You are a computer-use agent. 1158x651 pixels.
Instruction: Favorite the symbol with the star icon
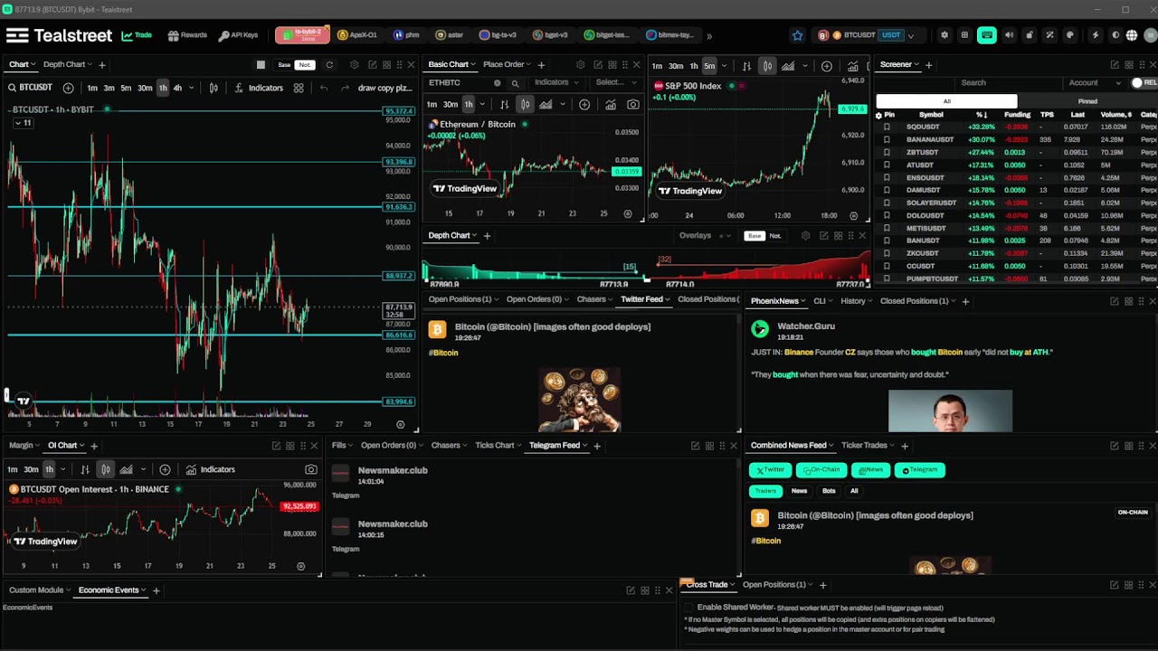pos(797,35)
